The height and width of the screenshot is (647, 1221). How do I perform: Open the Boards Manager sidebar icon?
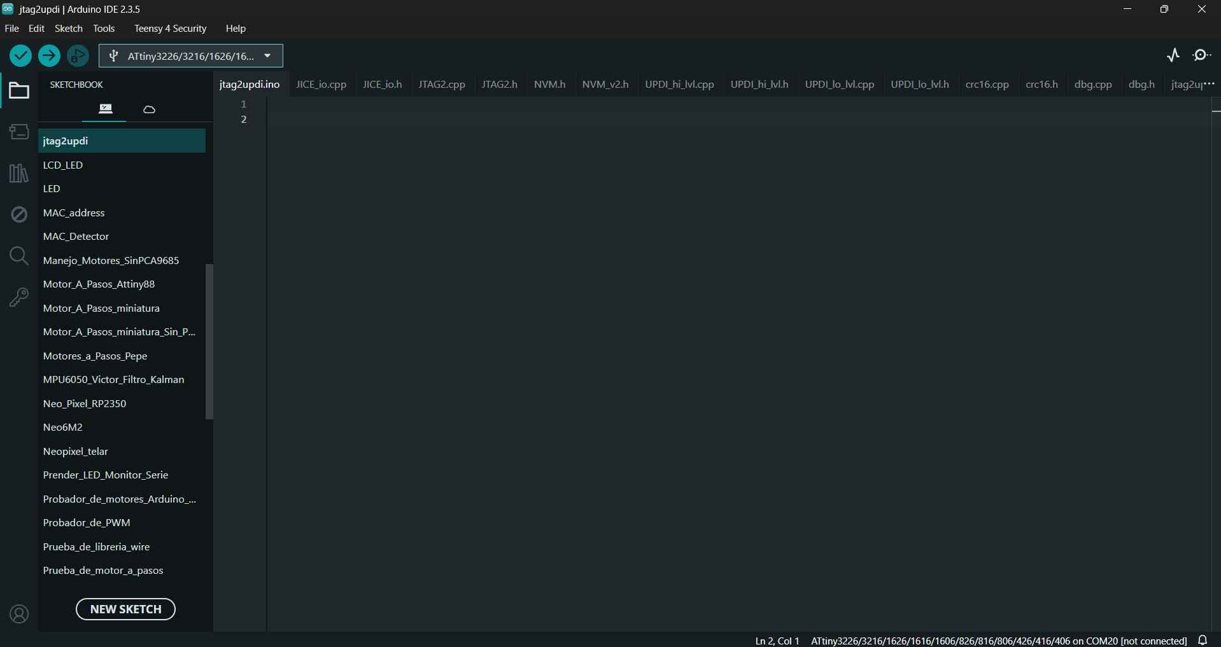[19, 132]
